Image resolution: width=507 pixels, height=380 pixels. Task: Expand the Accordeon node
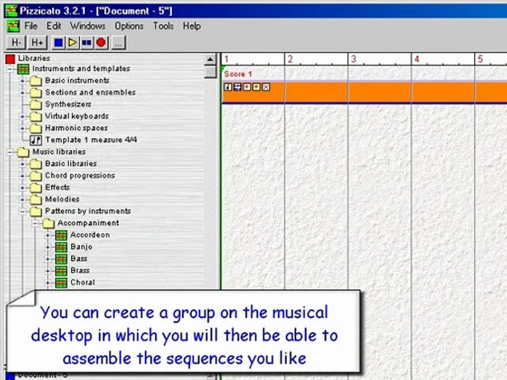click(48, 235)
